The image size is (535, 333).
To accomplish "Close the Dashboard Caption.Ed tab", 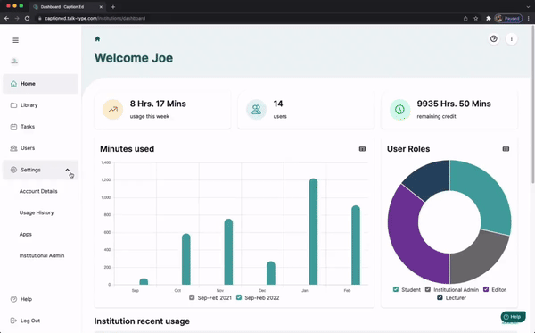I will point(101,7).
